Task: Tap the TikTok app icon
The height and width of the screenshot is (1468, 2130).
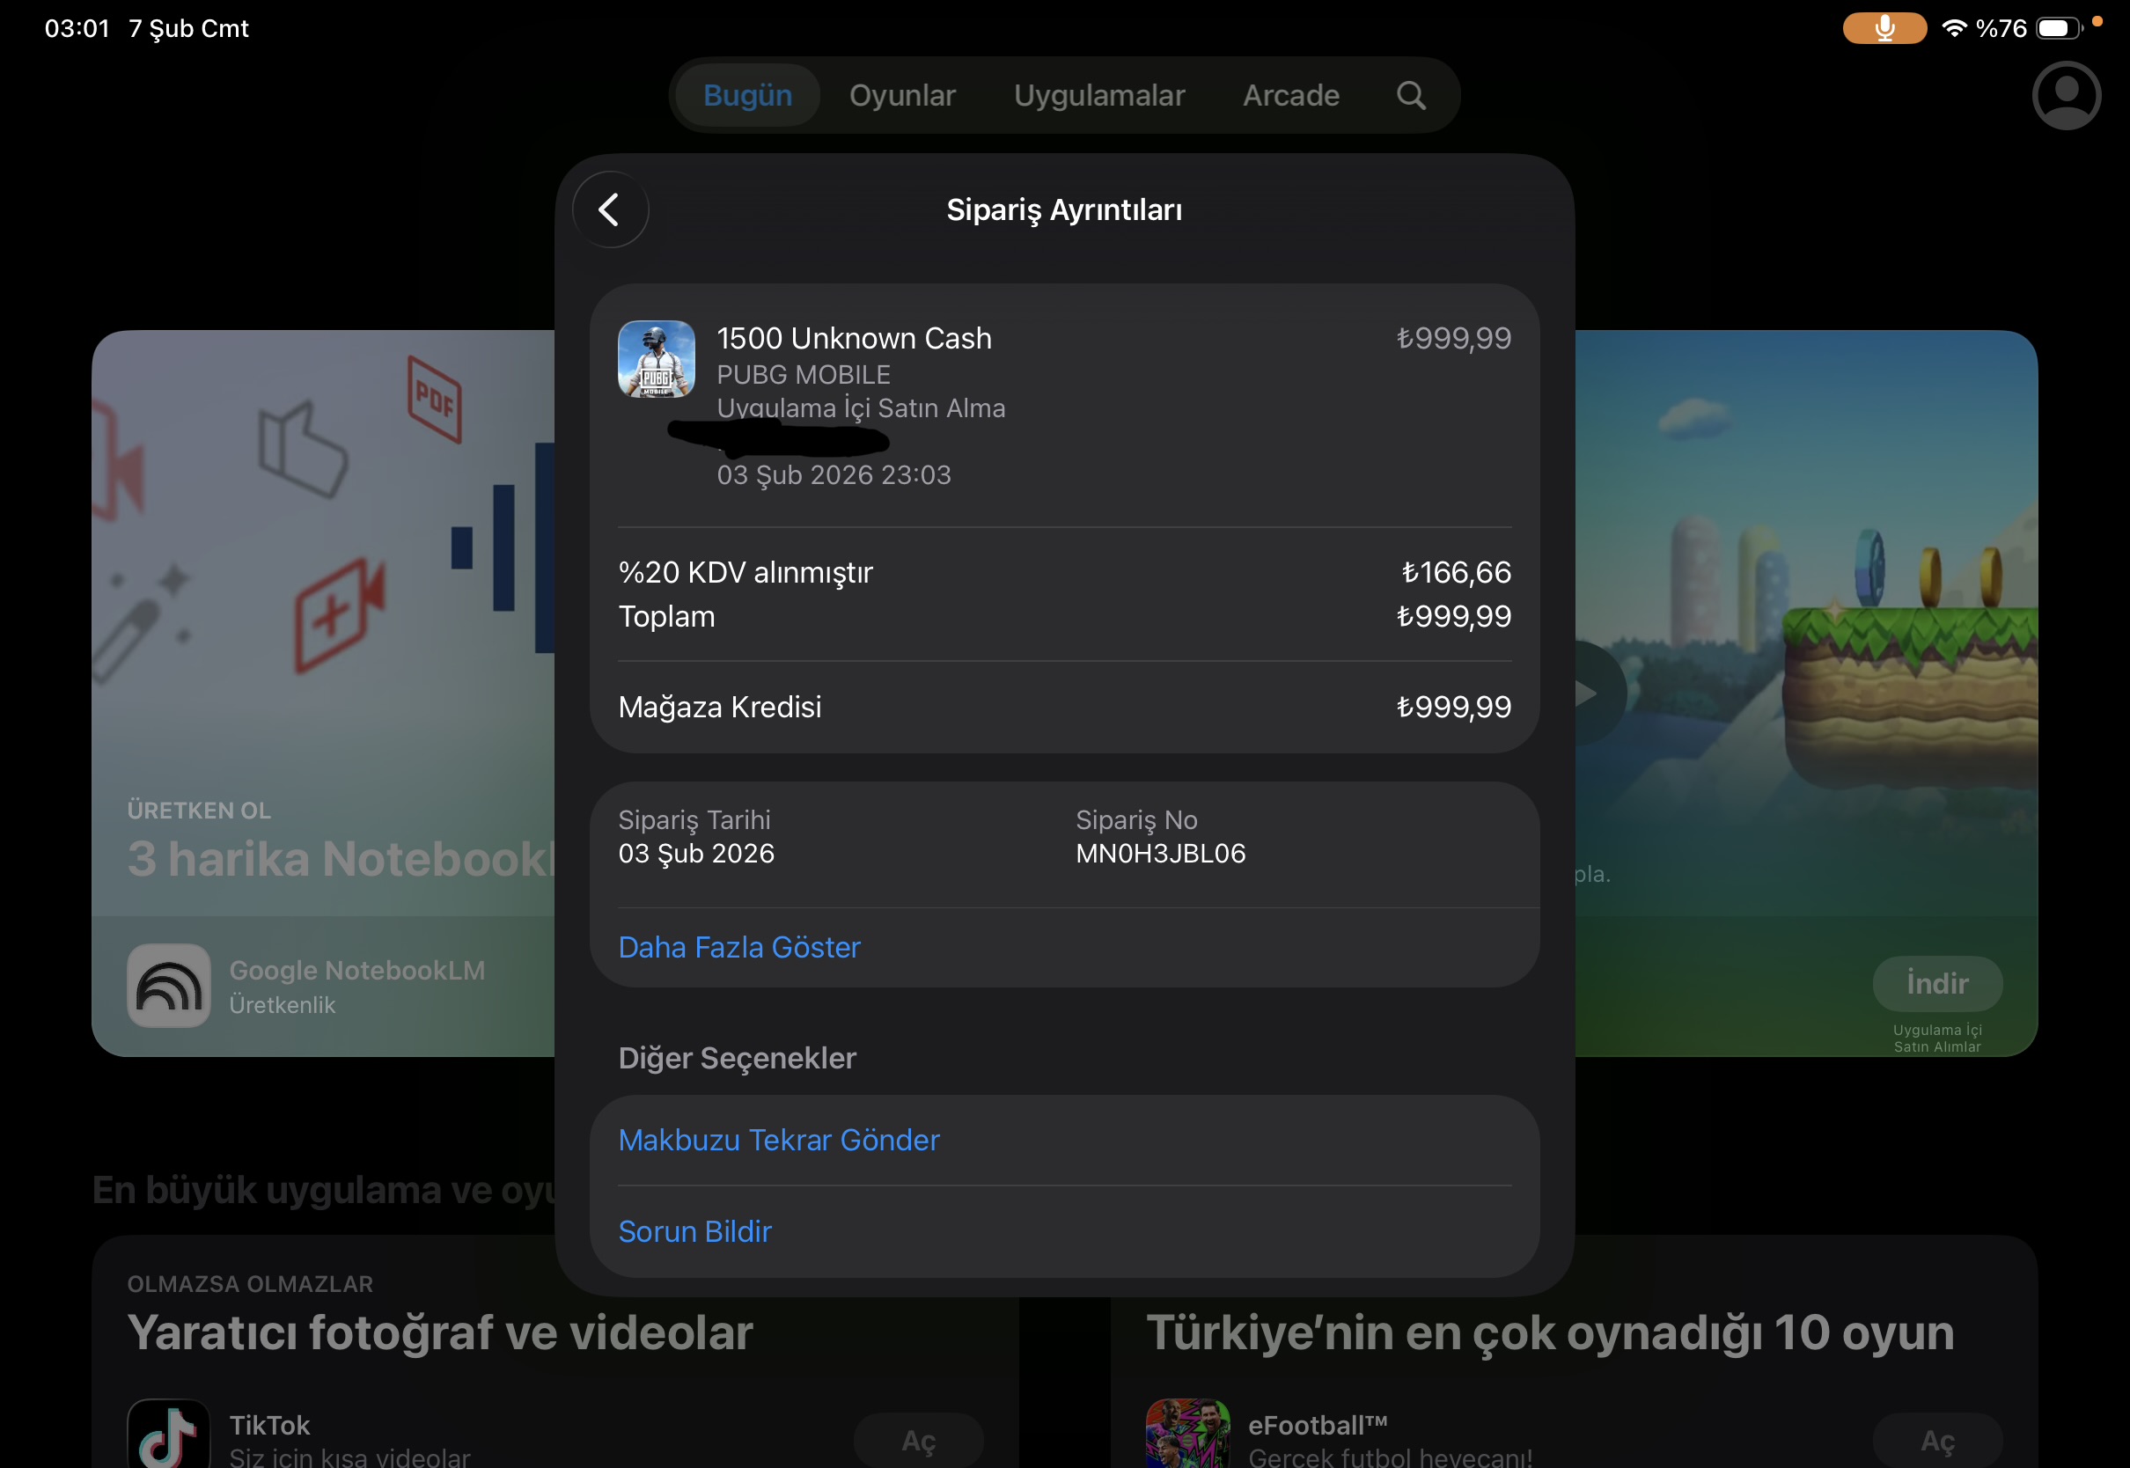Action: click(x=168, y=1433)
